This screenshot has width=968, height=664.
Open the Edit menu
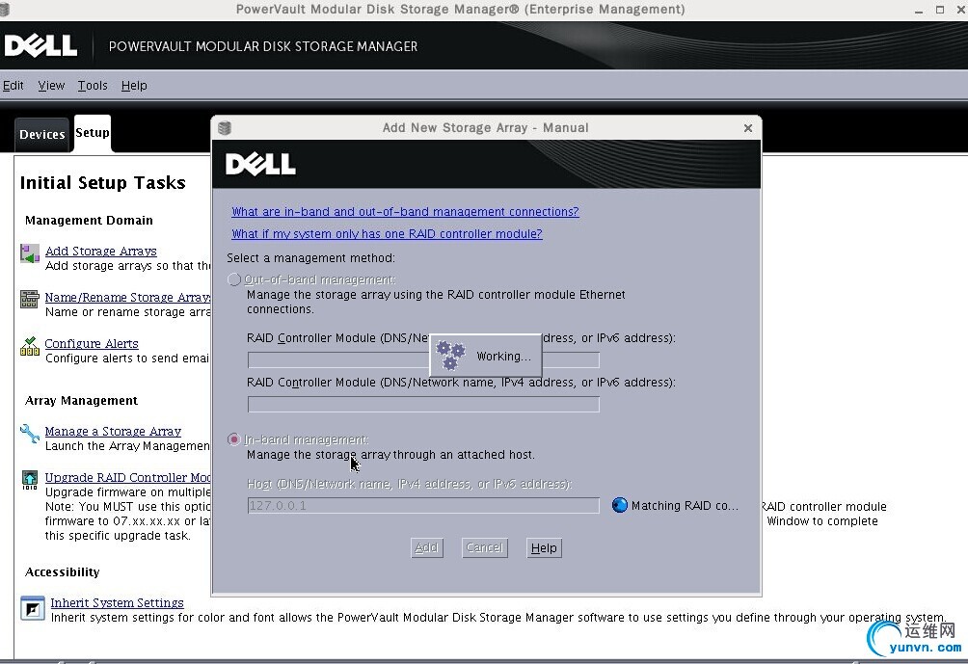coord(13,85)
